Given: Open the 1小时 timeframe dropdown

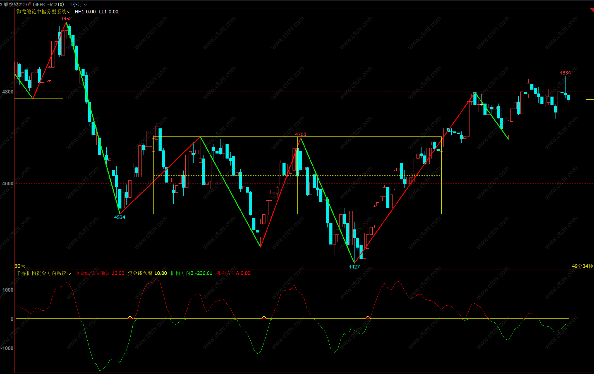Looking at the screenshot, I should (x=78, y=4).
